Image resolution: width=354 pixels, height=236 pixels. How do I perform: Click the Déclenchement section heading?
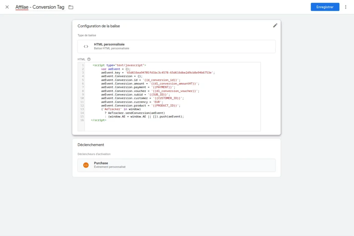91,145
